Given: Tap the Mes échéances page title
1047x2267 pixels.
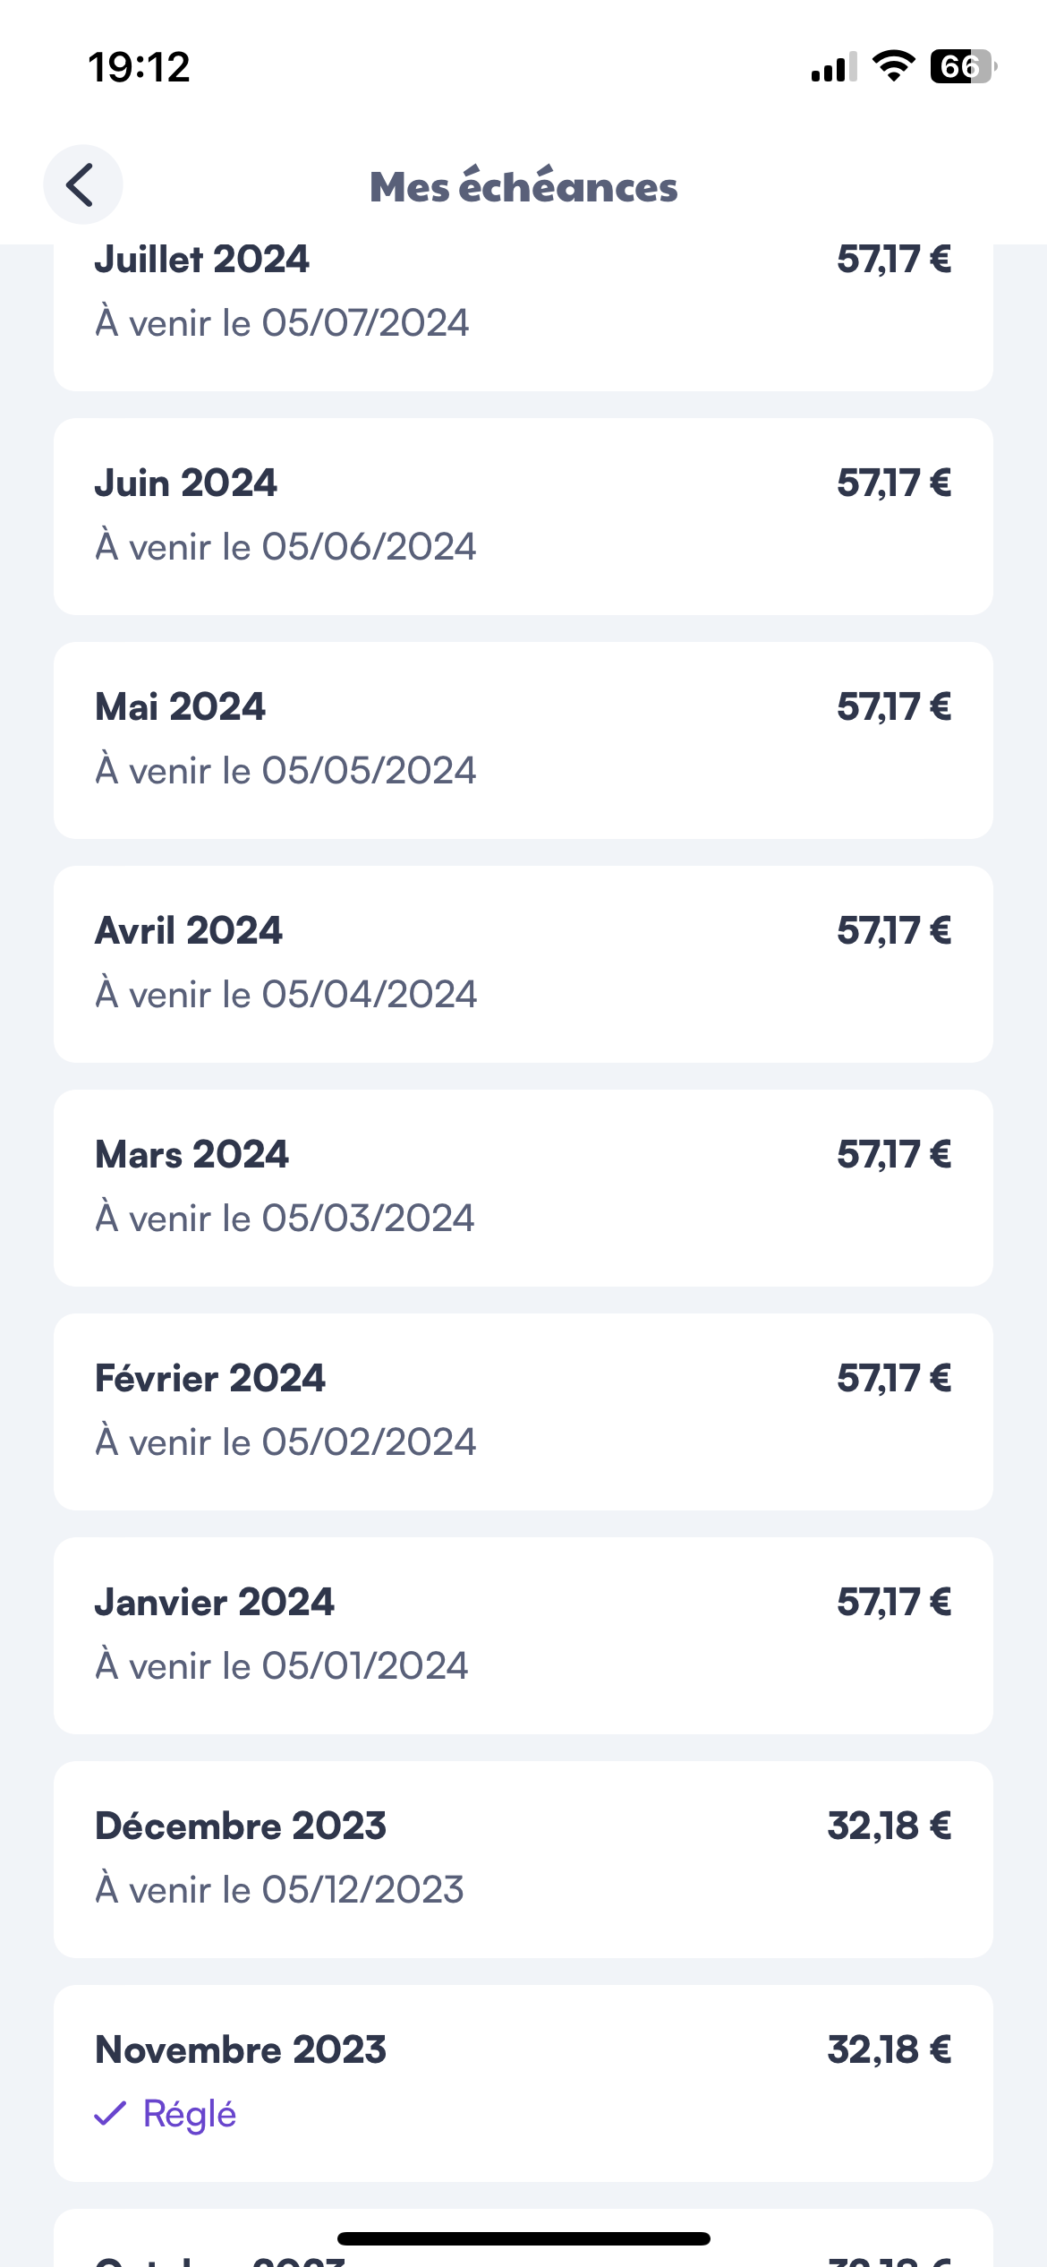Looking at the screenshot, I should coord(523,186).
